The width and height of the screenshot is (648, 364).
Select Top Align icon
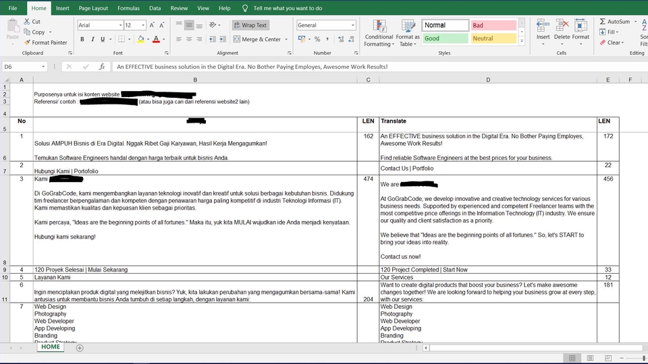click(179, 25)
